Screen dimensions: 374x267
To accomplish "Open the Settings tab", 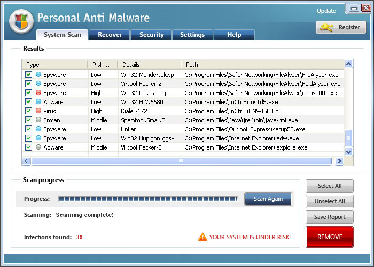I will pos(192,35).
